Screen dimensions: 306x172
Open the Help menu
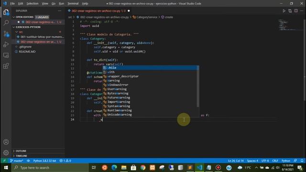coord(85,3)
